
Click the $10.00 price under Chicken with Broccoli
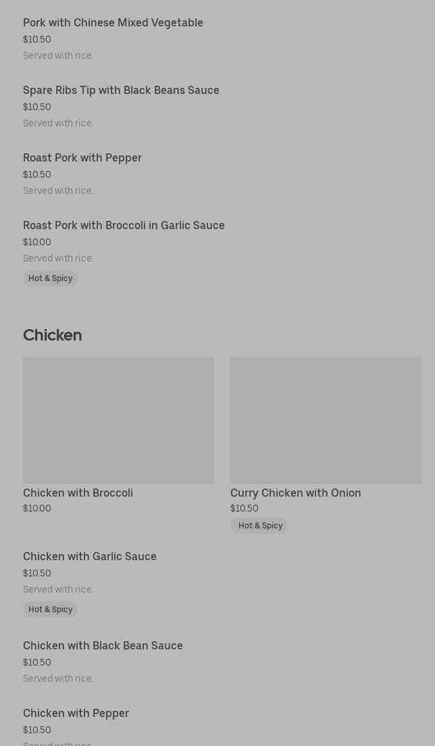[37, 509]
